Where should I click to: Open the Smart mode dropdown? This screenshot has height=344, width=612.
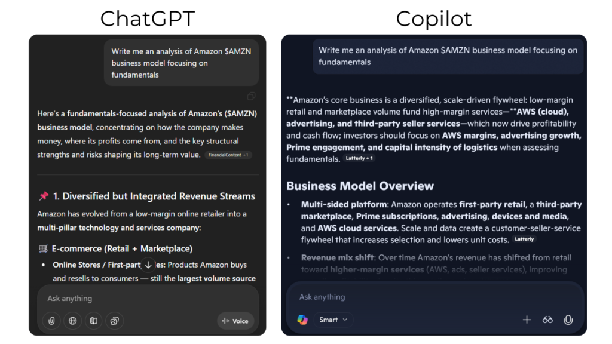pos(333,320)
